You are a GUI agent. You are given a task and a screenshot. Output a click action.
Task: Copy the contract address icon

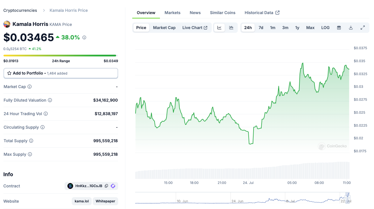(x=106, y=186)
